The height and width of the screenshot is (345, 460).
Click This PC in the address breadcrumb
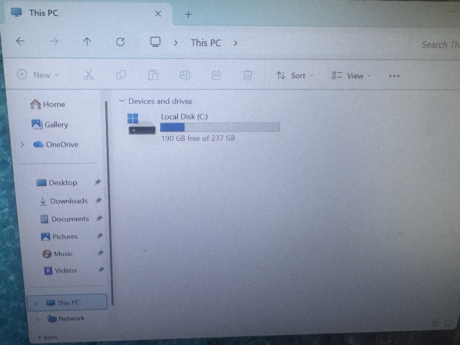(x=206, y=43)
